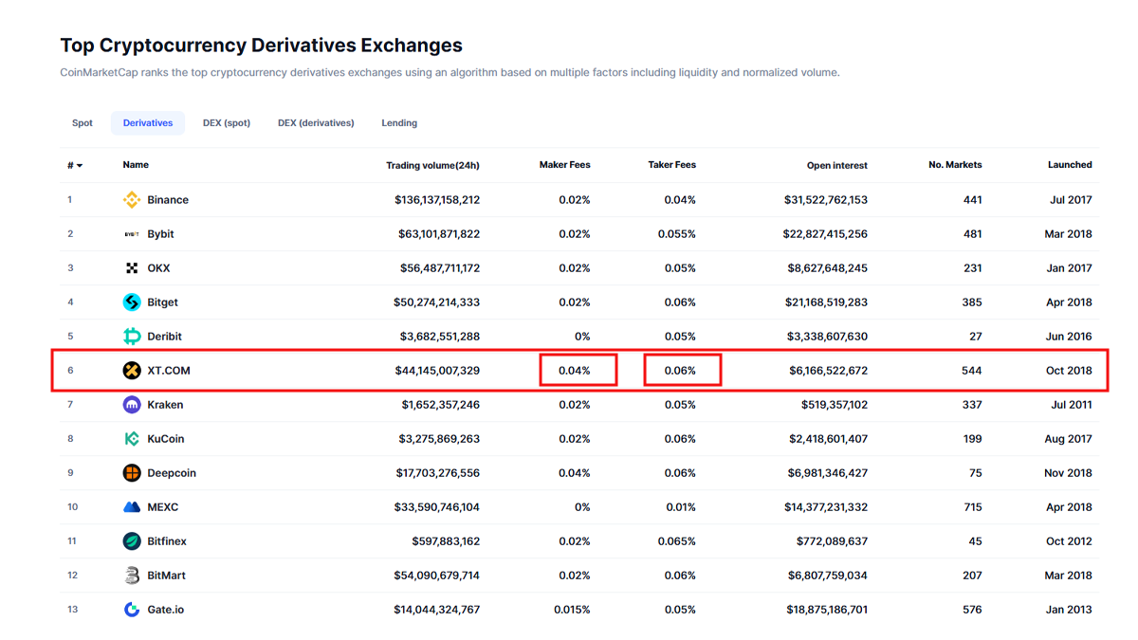
Task: Open the Bitfinex exchange link
Action: [167, 541]
